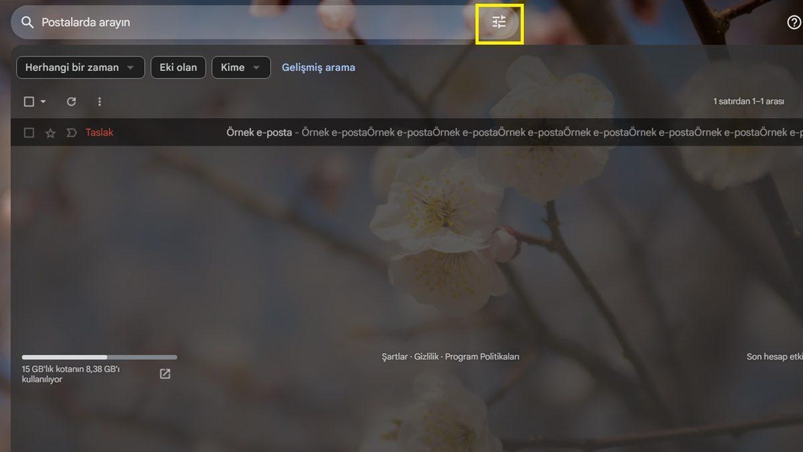Click the storage usage progress bar
Viewport: 803px width, 452px height.
click(x=99, y=358)
